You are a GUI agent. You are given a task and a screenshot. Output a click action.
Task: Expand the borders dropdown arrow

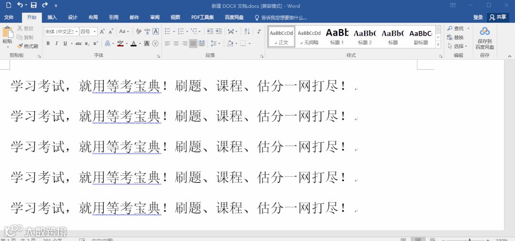[249, 43]
